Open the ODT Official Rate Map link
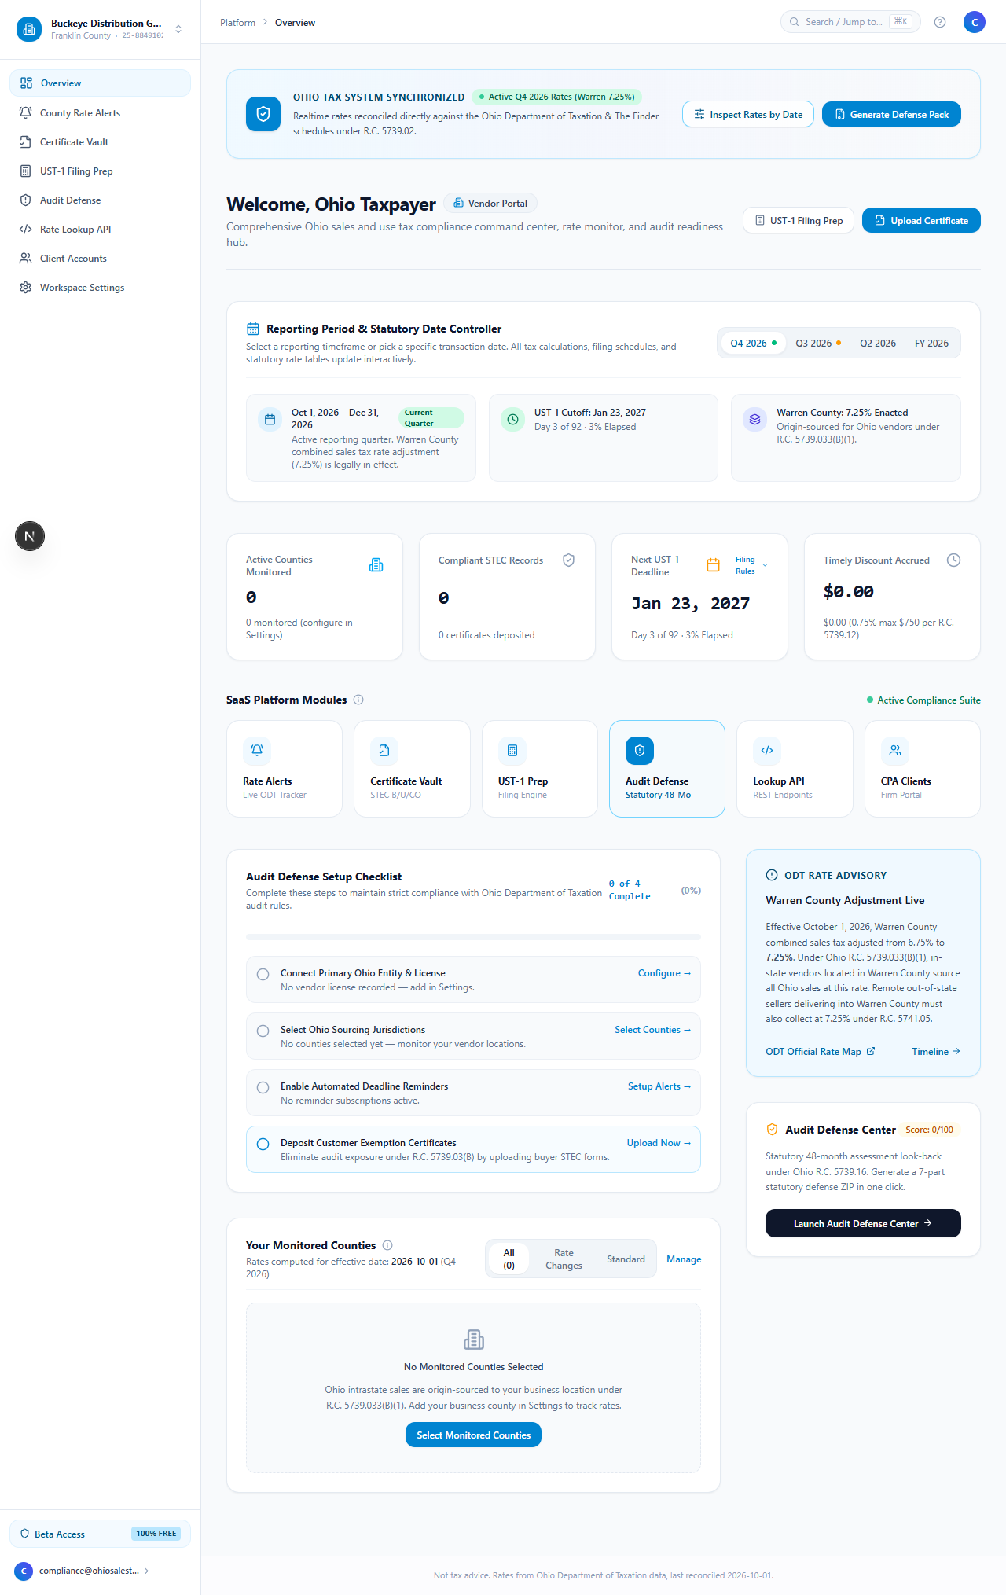 click(821, 1052)
